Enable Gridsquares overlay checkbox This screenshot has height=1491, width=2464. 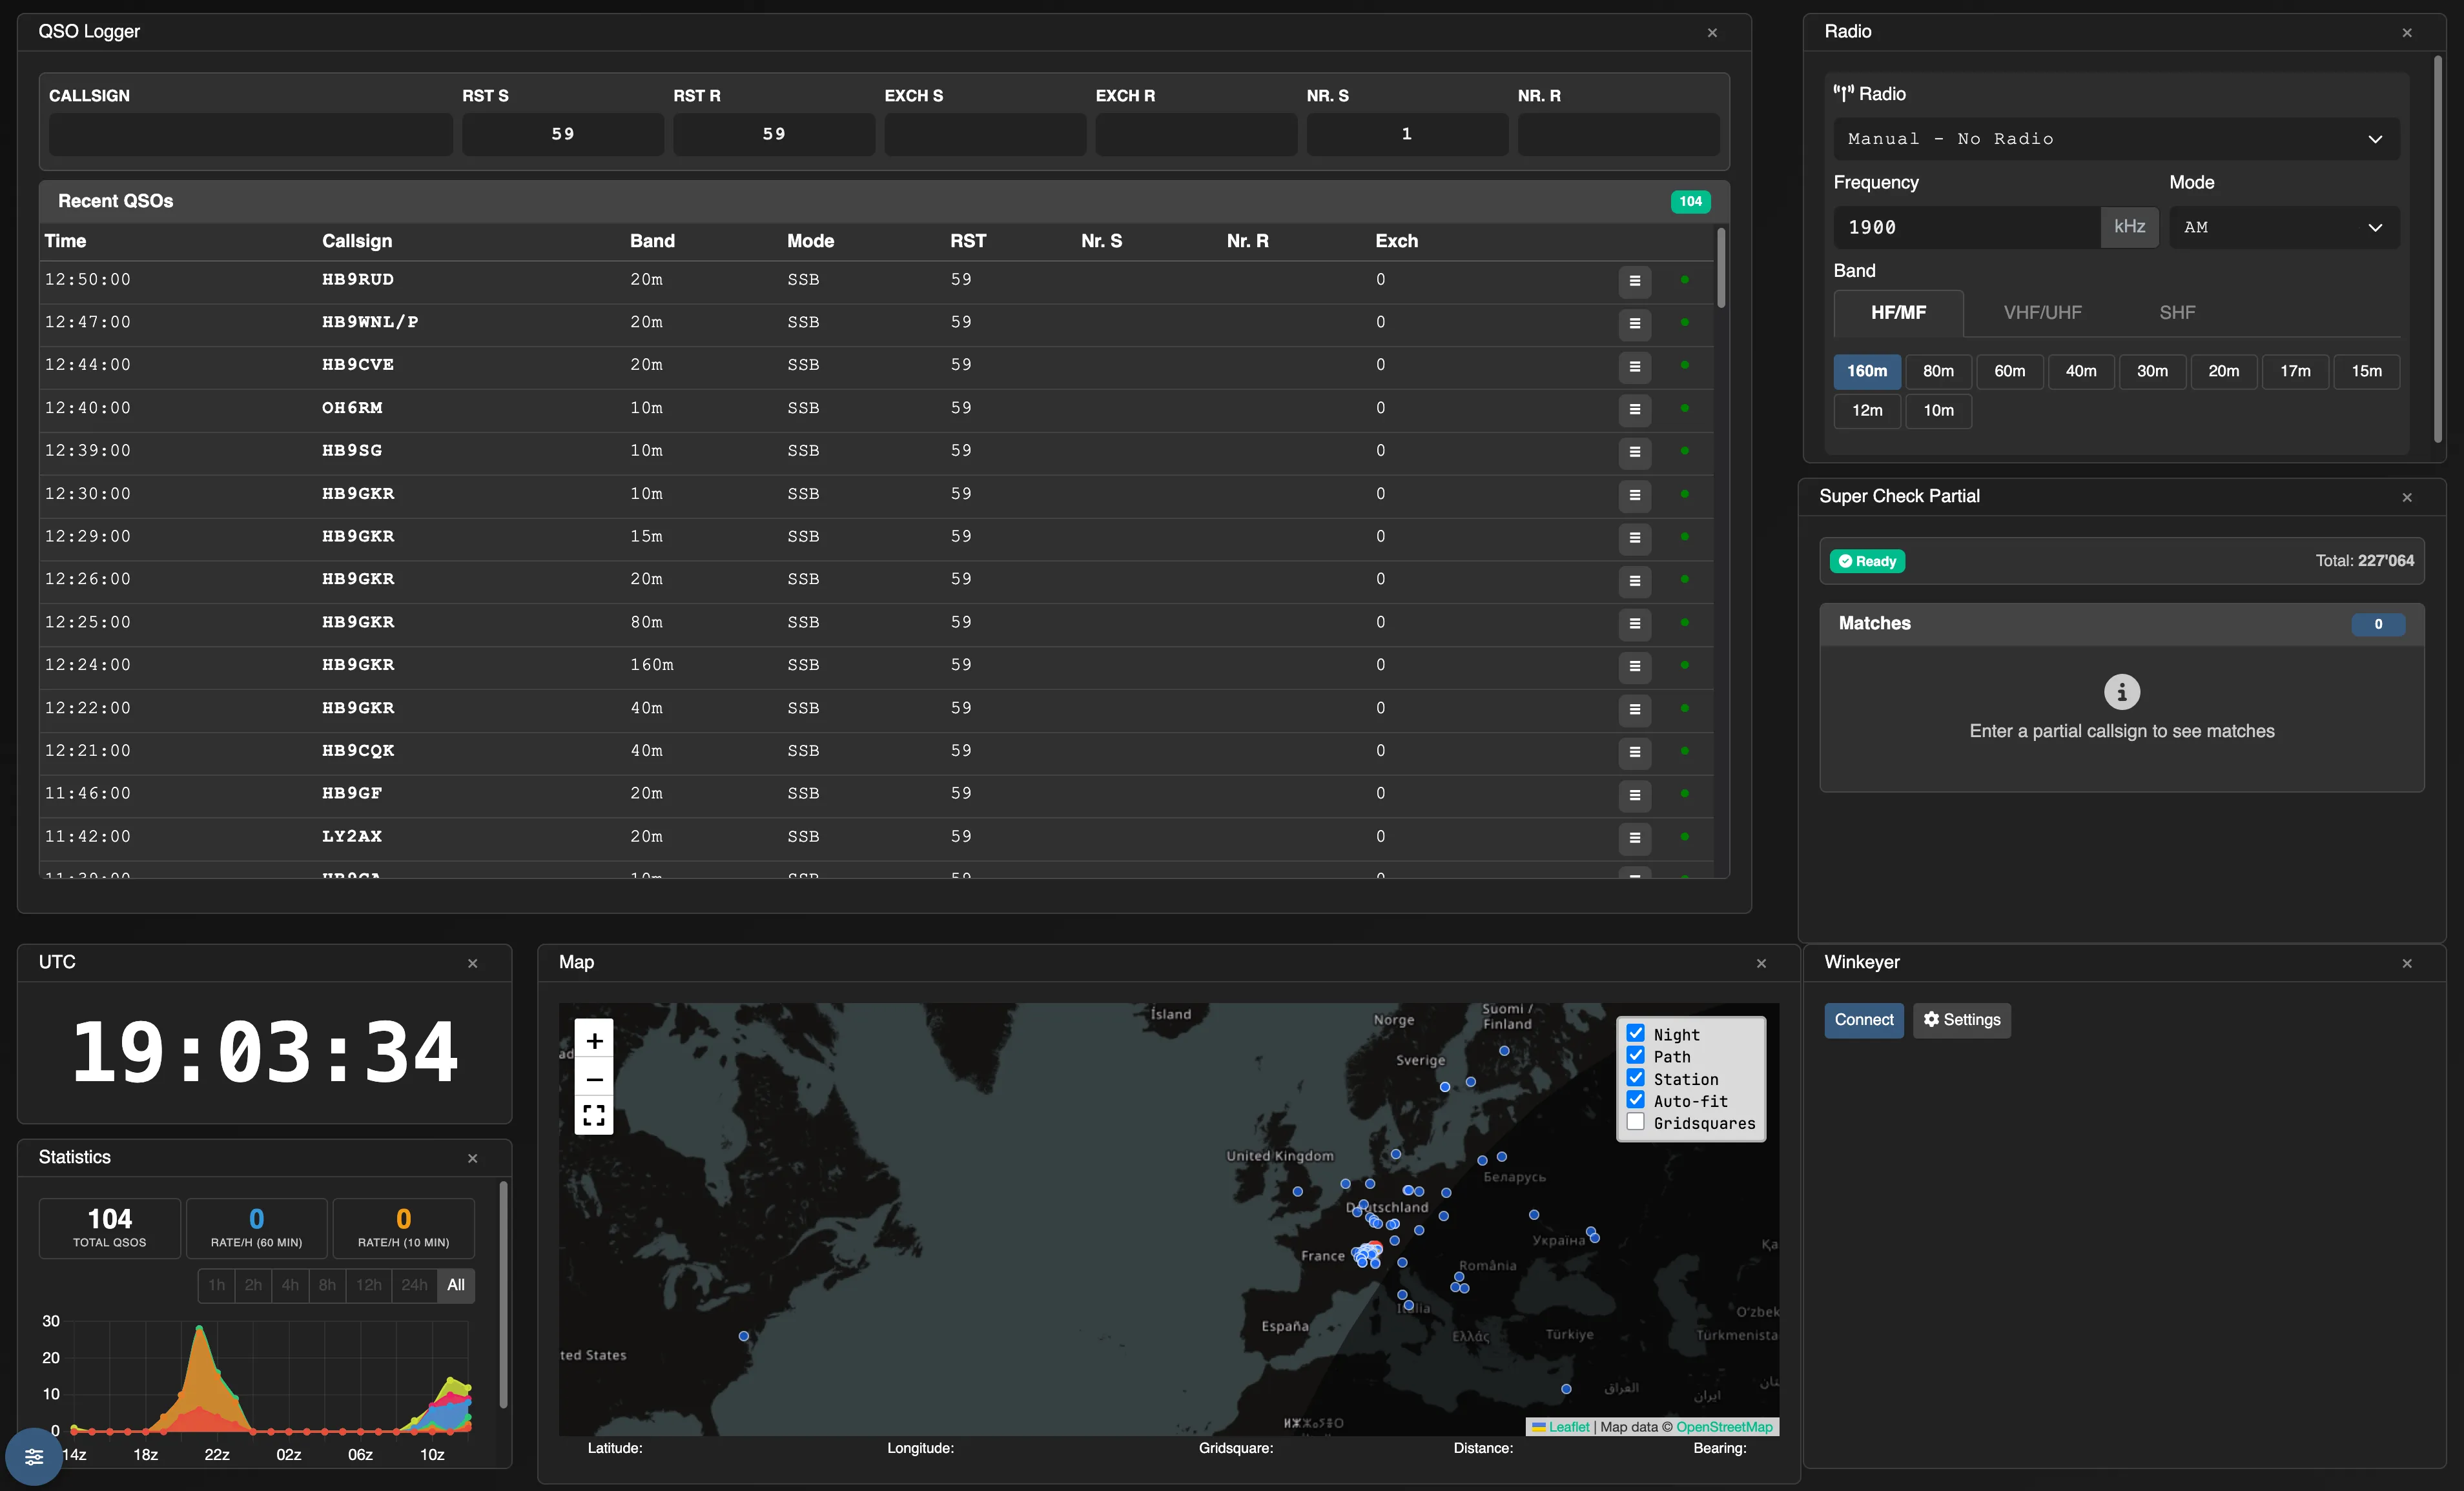click(x=1636, y=1121)
